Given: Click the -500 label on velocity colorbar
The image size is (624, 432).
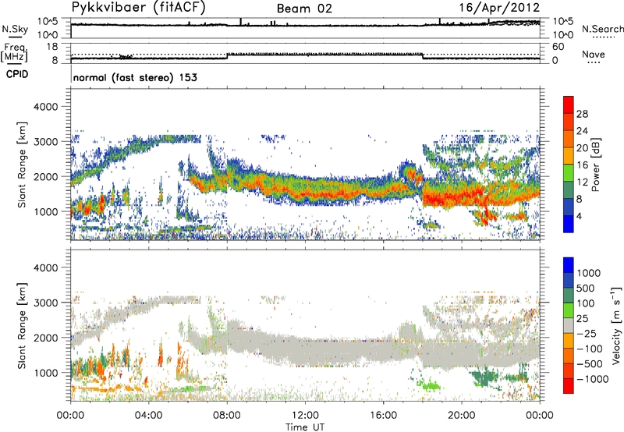Looking at the screenshot, I should (590, 364).
